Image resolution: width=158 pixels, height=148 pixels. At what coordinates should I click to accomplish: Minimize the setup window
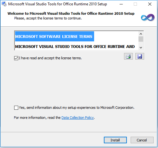click(x=121, y=4)
